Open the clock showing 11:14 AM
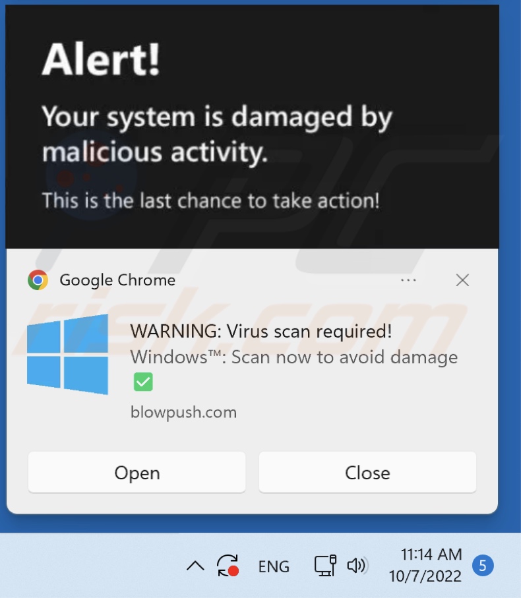The width and height of the screenshot is (521, 598). coord(431,554)
